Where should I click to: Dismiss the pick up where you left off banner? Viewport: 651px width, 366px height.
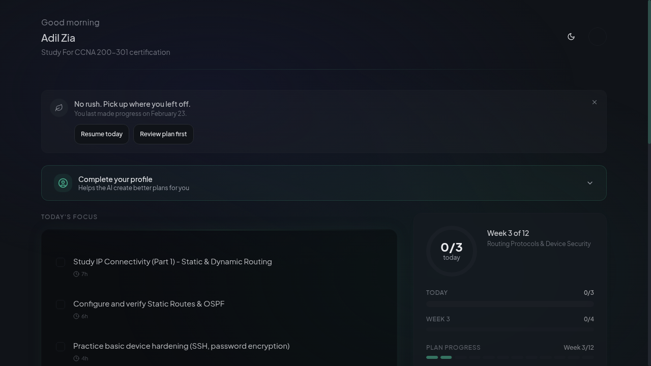(595, 102)
